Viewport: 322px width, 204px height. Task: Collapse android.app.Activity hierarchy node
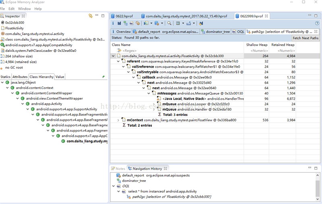(23, 104)
